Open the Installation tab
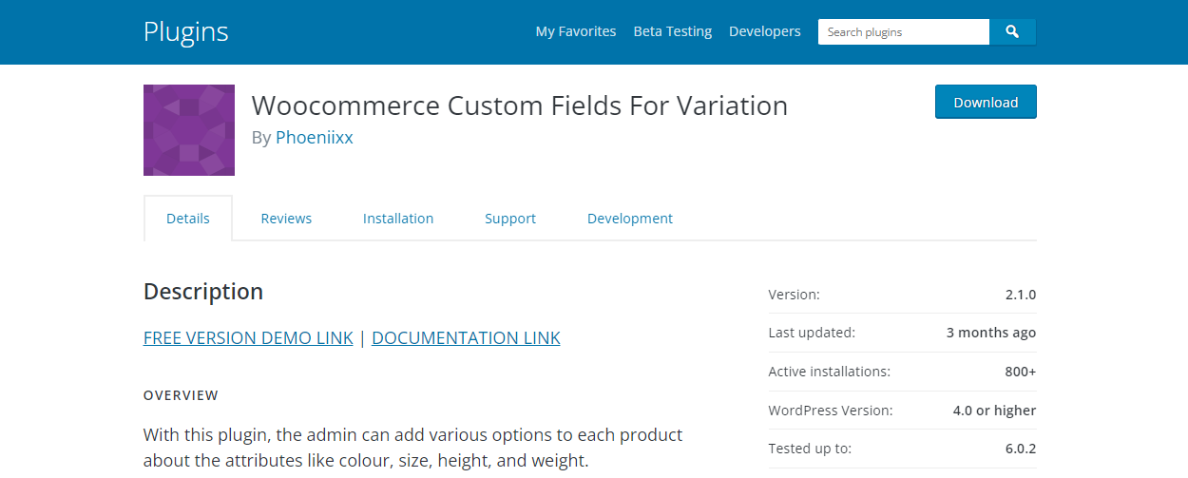The height and width of the screenshot is (478, 1188). (398, 219)
